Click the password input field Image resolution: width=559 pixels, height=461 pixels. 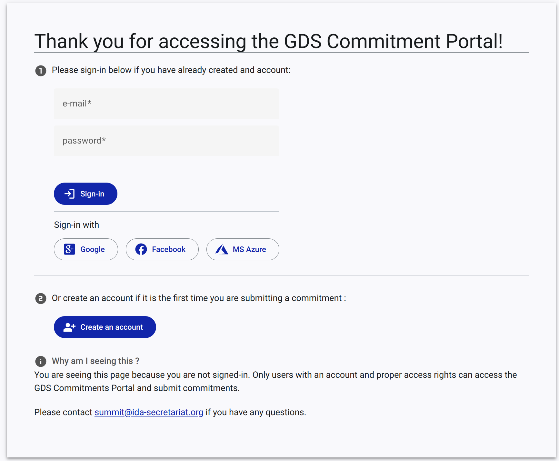coord(166,141)
